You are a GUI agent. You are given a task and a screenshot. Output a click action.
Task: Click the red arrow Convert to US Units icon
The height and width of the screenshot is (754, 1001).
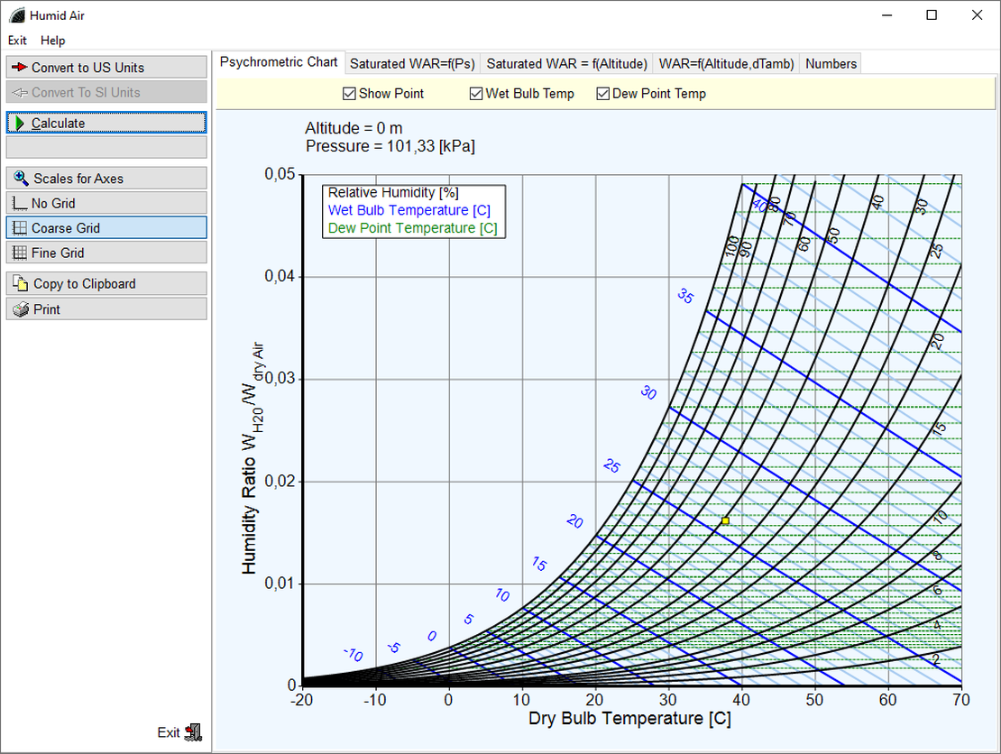20,68
